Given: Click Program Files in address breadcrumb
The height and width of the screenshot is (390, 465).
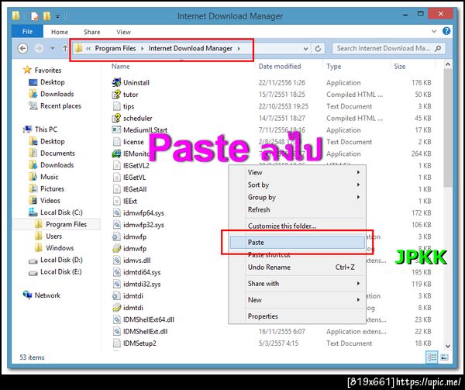Looking at the screenshot, I should [115, 48].
